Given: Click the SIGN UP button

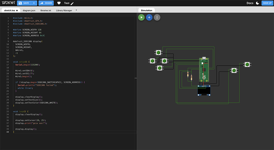Looking at the screenshot, I should coord(267,3).
